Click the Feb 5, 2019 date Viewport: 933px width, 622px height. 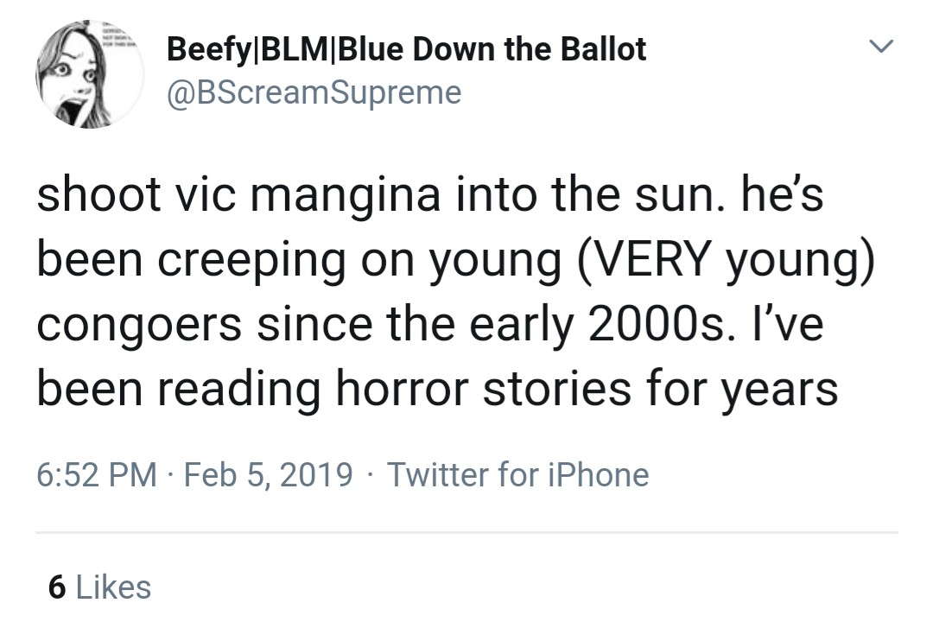click(269, 474)
